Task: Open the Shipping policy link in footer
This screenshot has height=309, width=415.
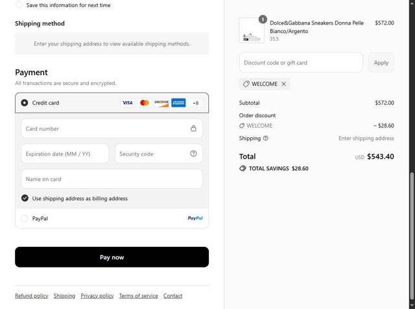Action: (64, 296)
